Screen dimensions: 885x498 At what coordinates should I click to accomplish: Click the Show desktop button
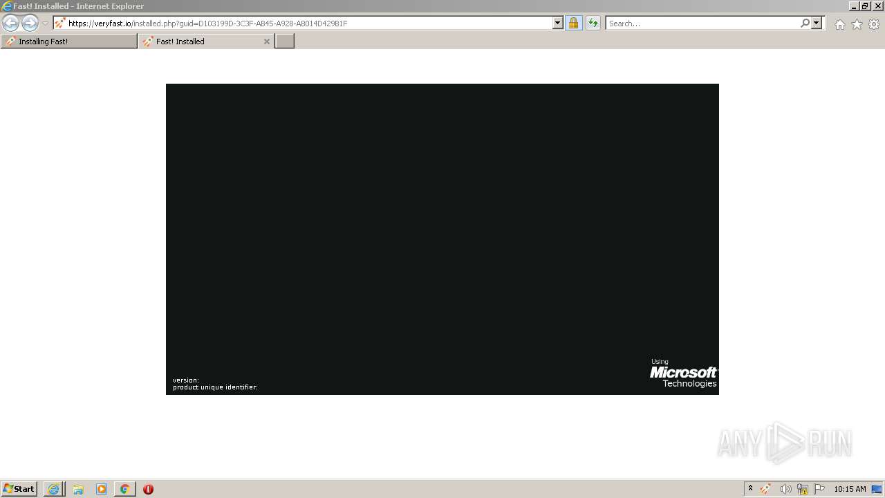[877, 489]
